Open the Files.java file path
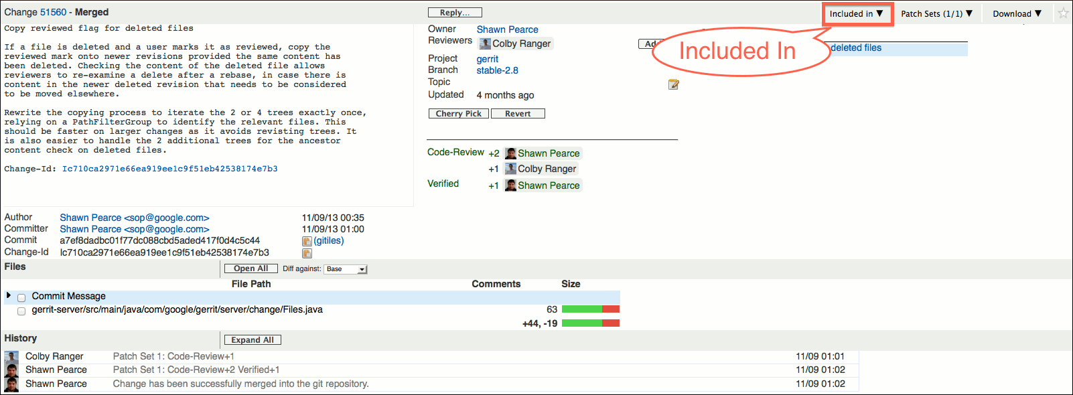The height and width of the screenshot is (395, 1073). (x=177, y=309)
